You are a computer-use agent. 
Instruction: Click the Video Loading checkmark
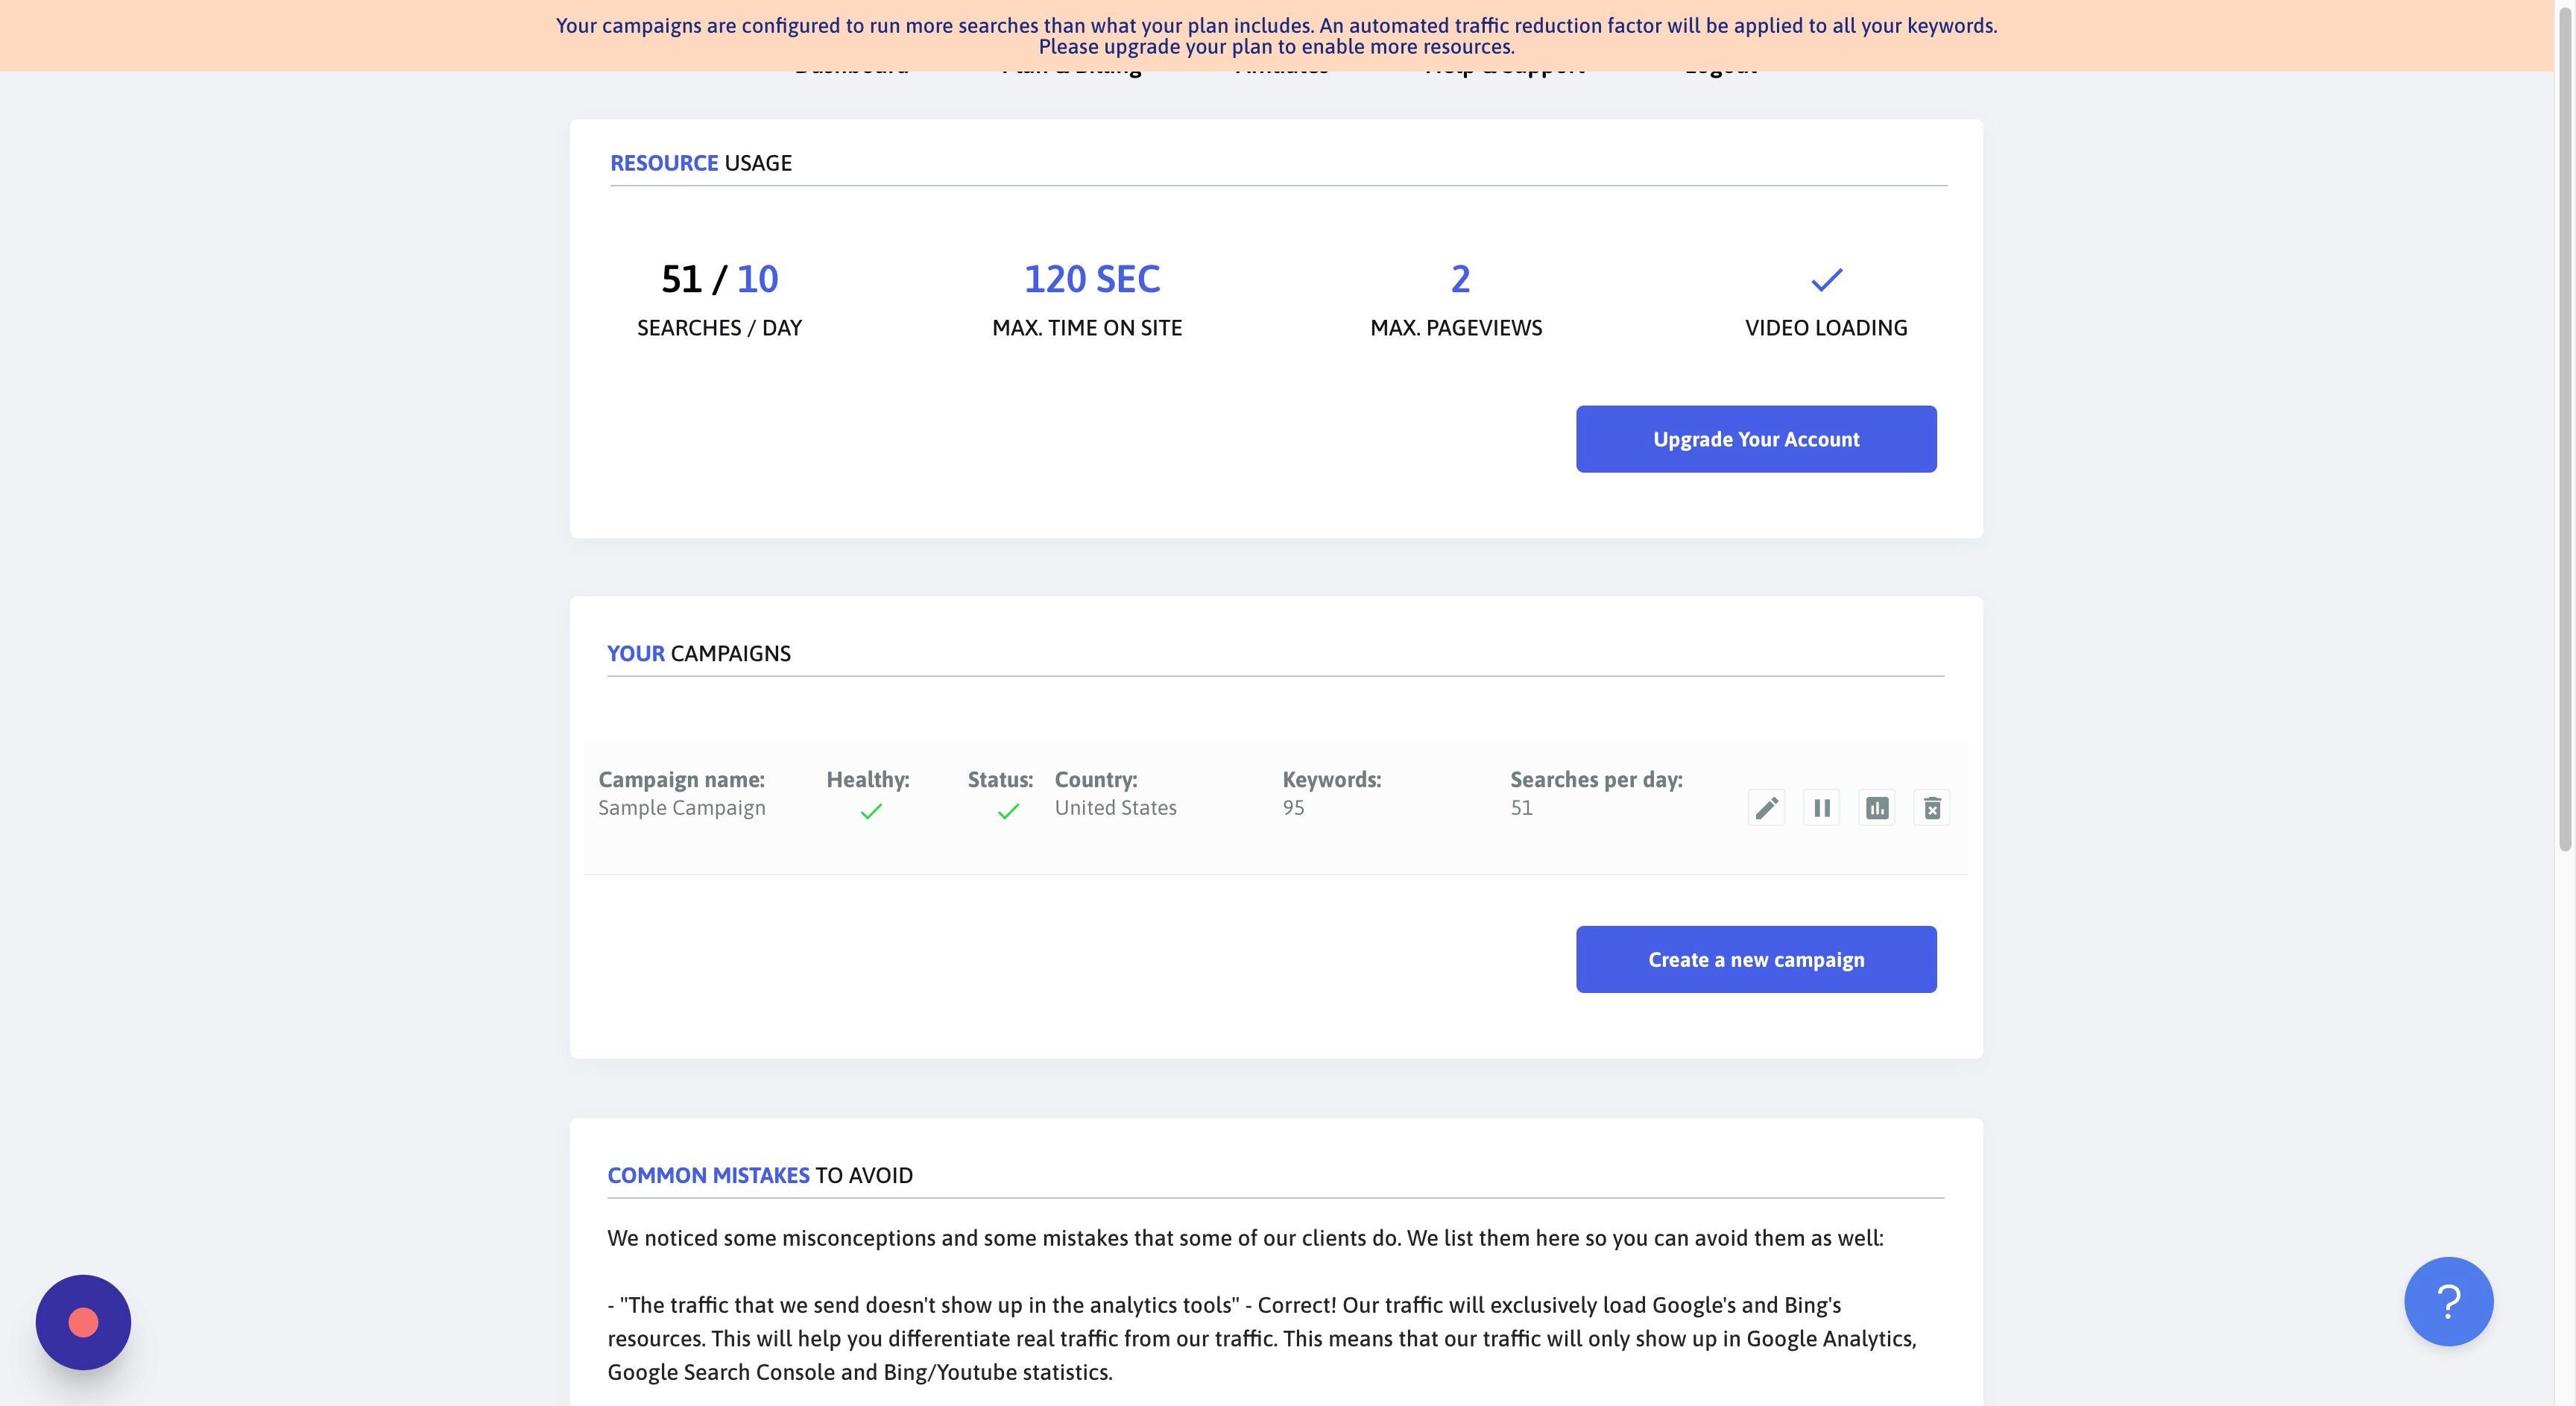coord(1826,280)
